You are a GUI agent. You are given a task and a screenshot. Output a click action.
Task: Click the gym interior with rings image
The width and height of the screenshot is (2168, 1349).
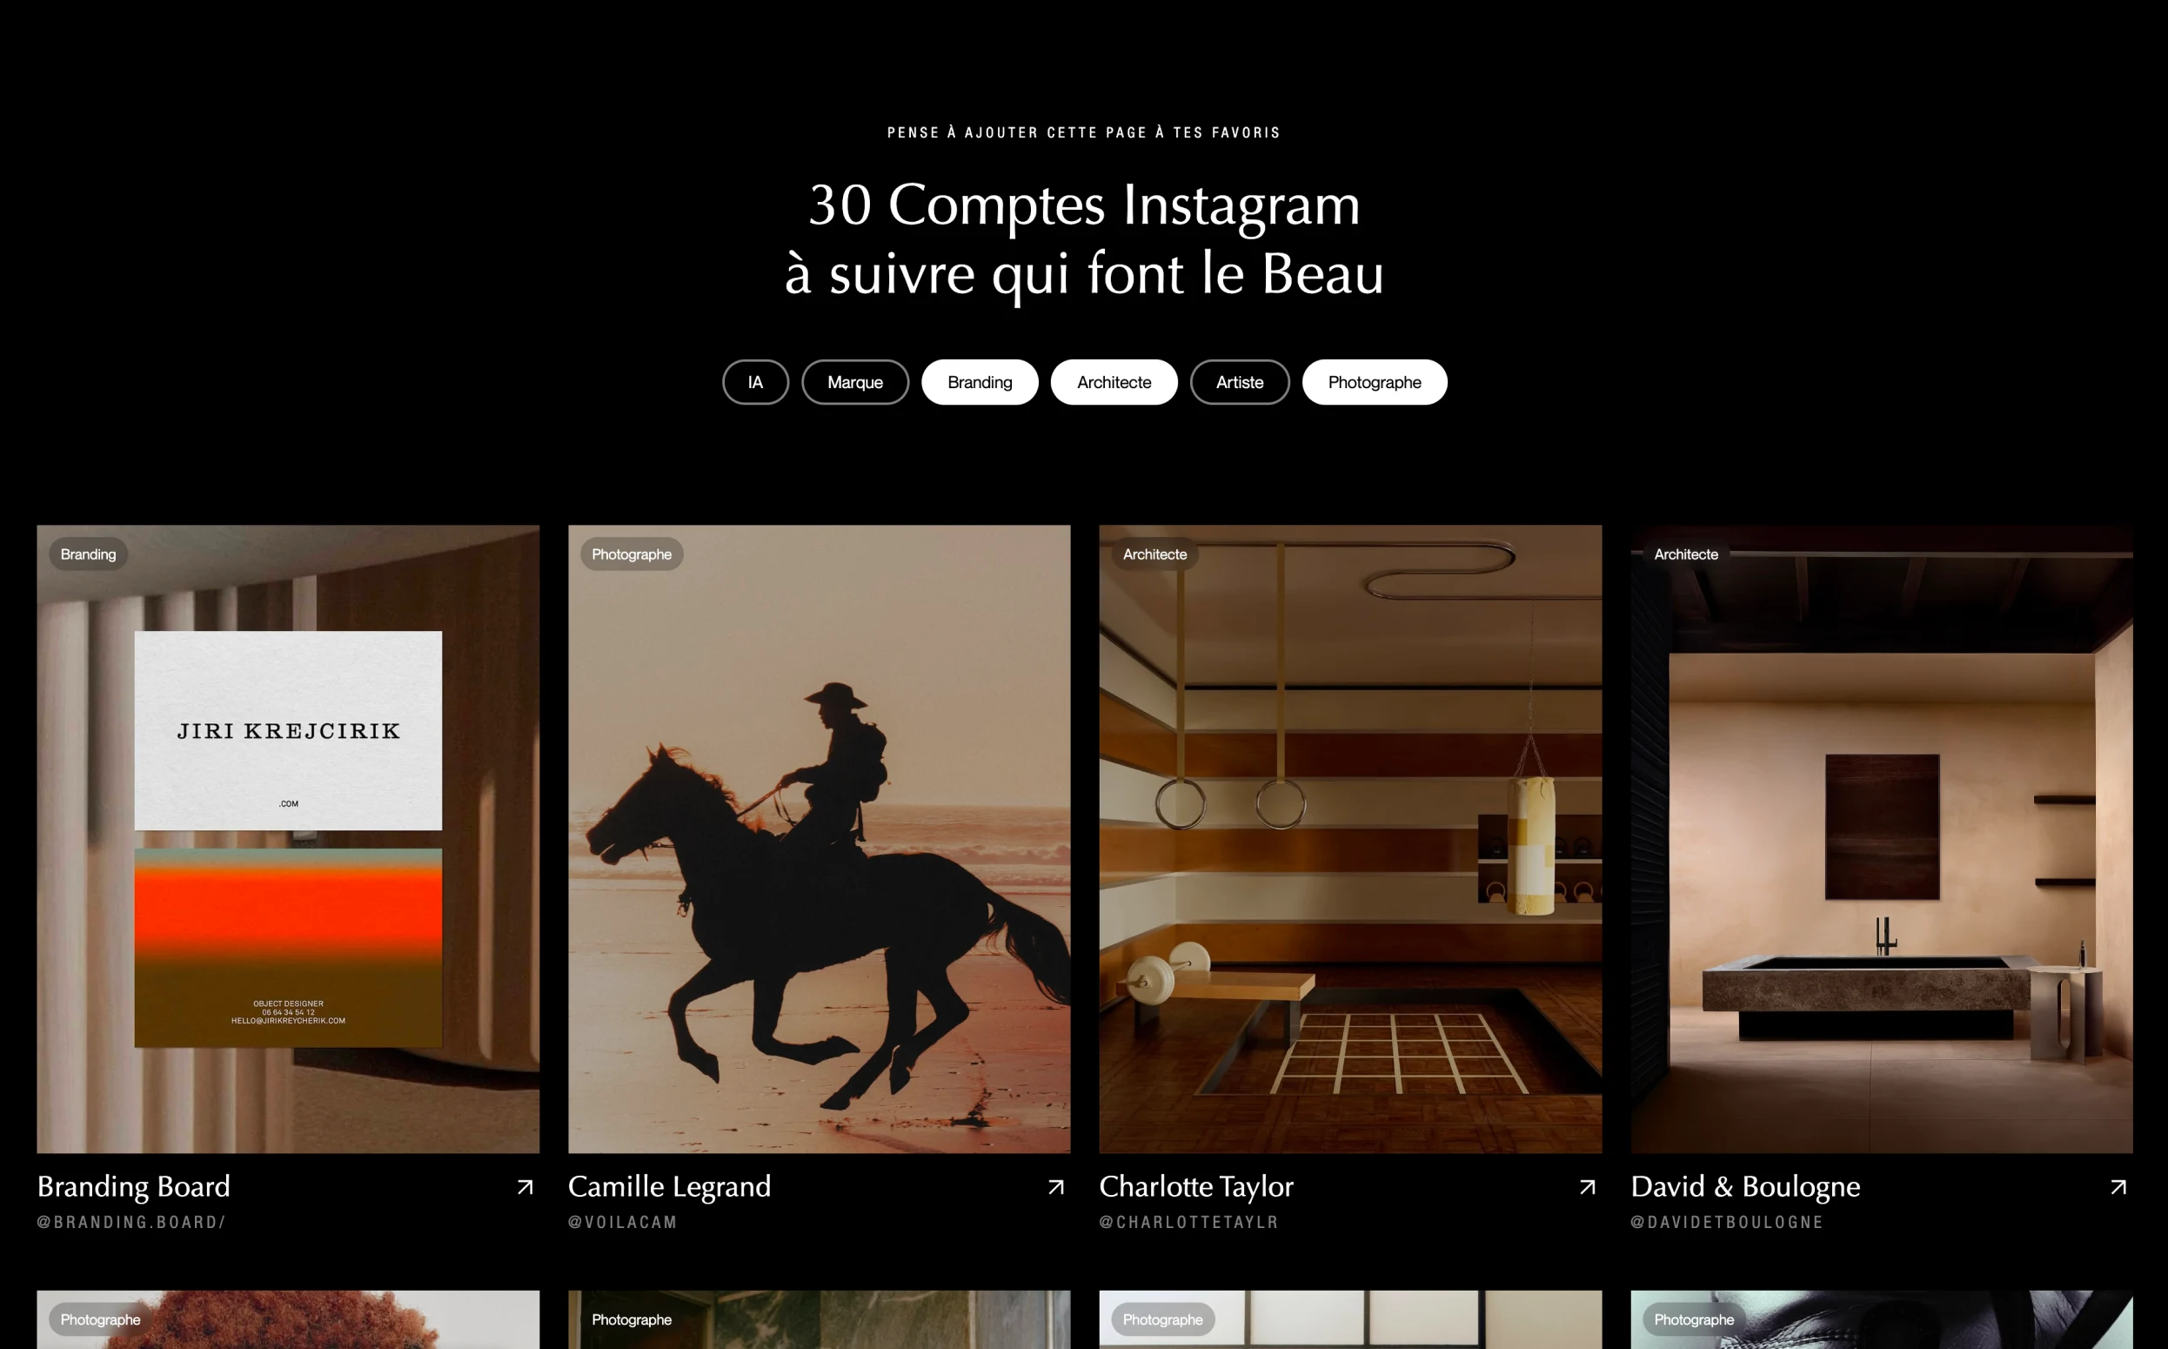click(1350, 839)
